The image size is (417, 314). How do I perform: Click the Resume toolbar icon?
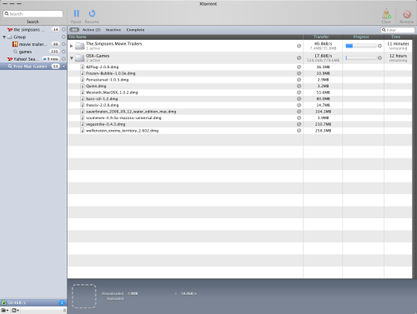92,13
